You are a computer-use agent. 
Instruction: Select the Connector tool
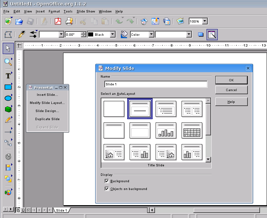8,143
